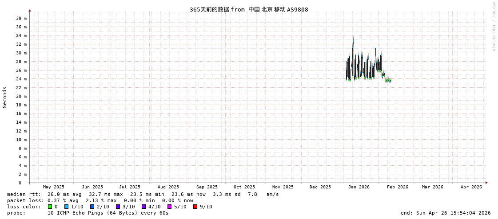Select the blue 2/10 loss swatch
The image size is (498, 219).
tap(92, 207)
